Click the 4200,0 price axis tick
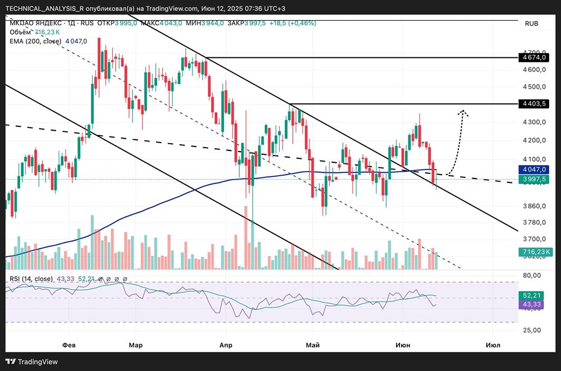561x371 pixels. click(534, 140)
